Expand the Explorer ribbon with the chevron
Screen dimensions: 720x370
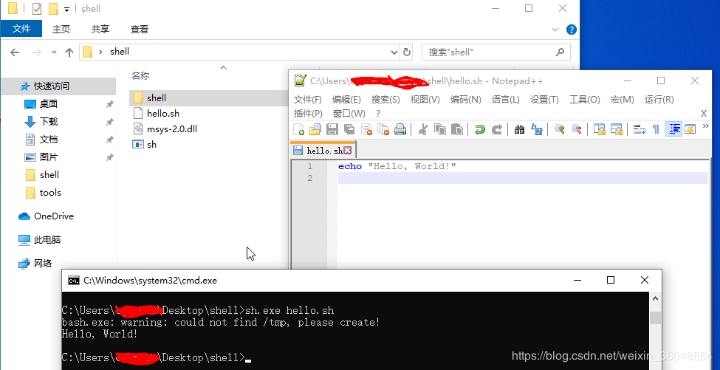click(x=555, y=30)
